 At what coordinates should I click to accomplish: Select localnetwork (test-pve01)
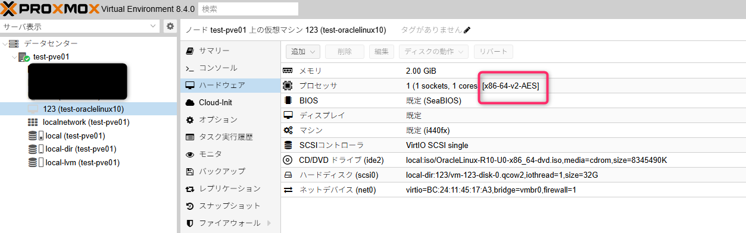point(86,122)
